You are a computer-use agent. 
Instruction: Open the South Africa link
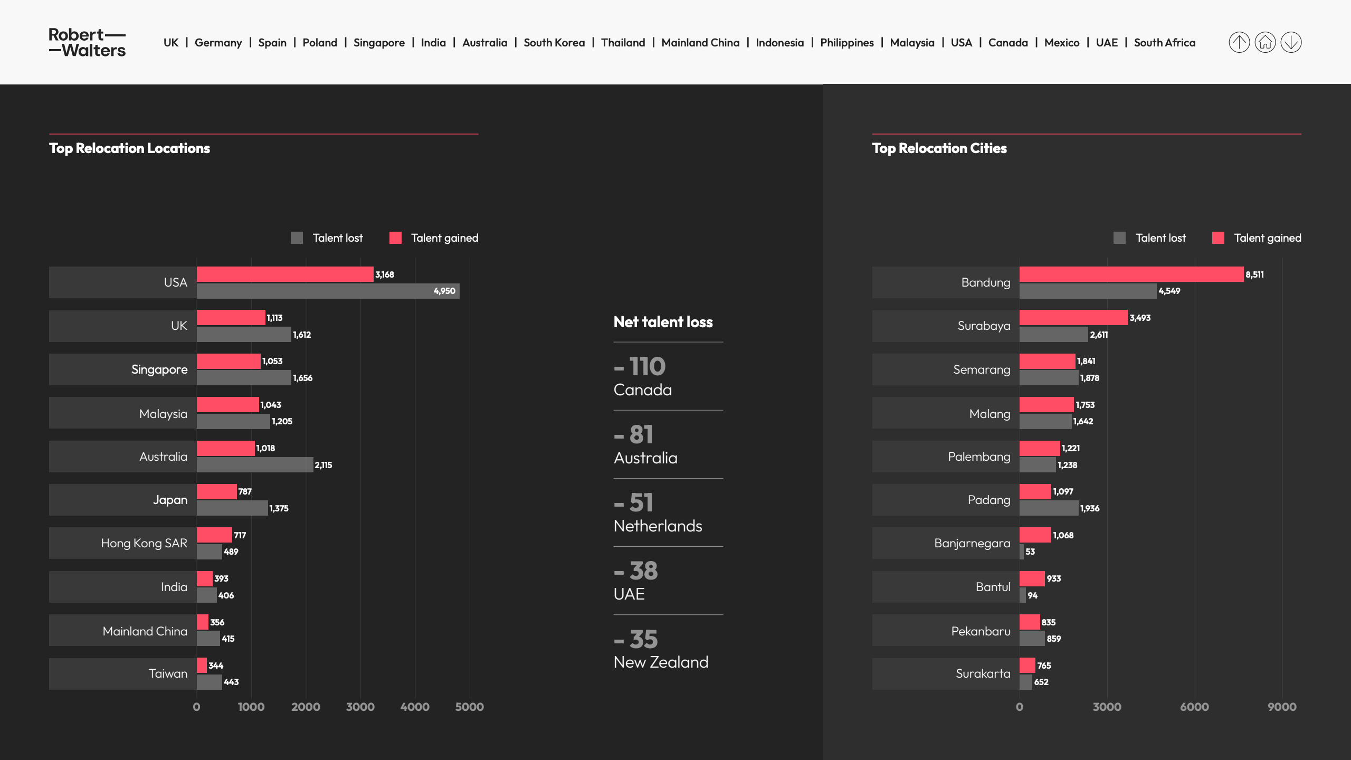point(1164,43)
